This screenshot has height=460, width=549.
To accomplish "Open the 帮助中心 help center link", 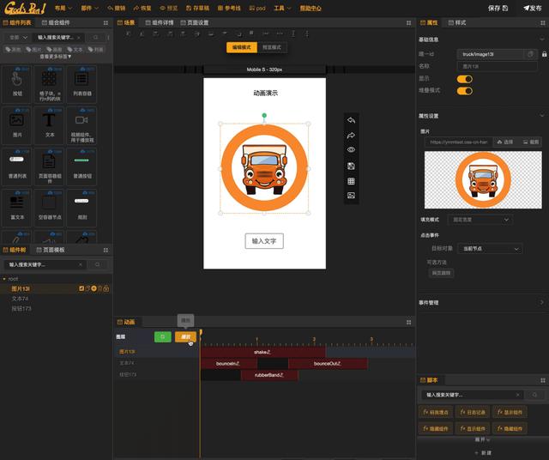I will point(311,8).
